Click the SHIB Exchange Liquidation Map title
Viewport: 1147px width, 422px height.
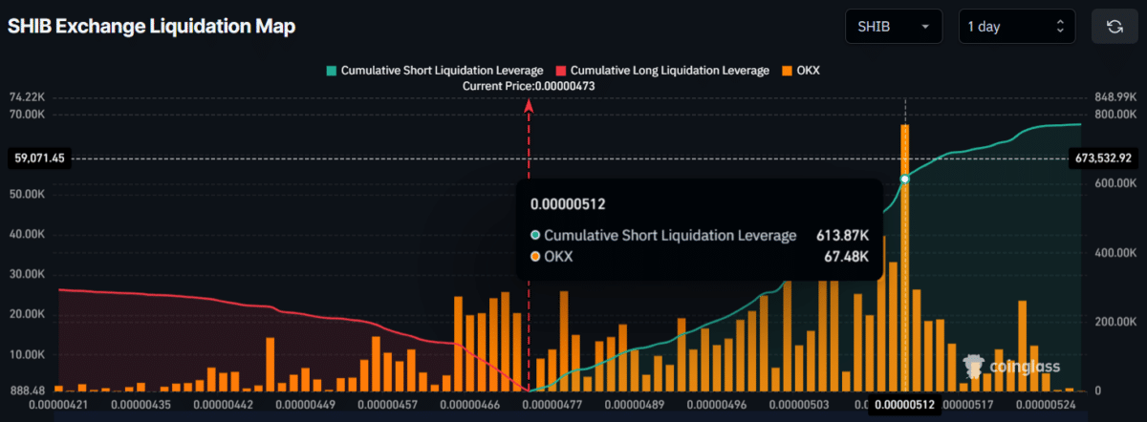click(152, 27)
